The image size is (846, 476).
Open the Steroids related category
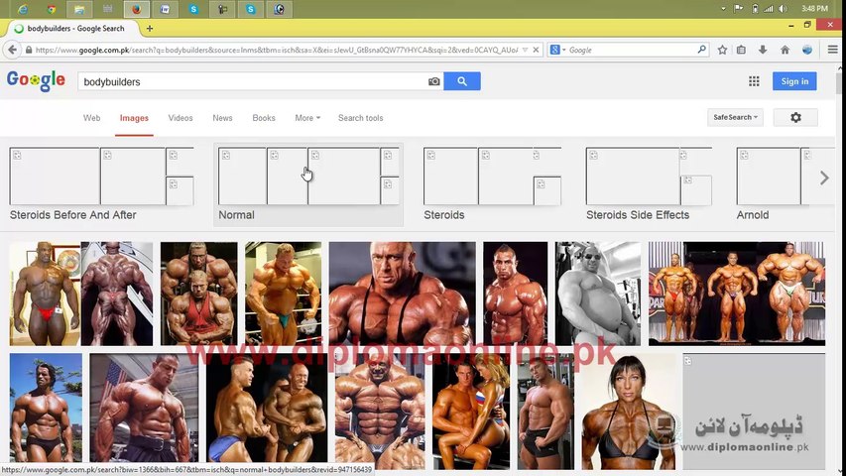[492, 183]
